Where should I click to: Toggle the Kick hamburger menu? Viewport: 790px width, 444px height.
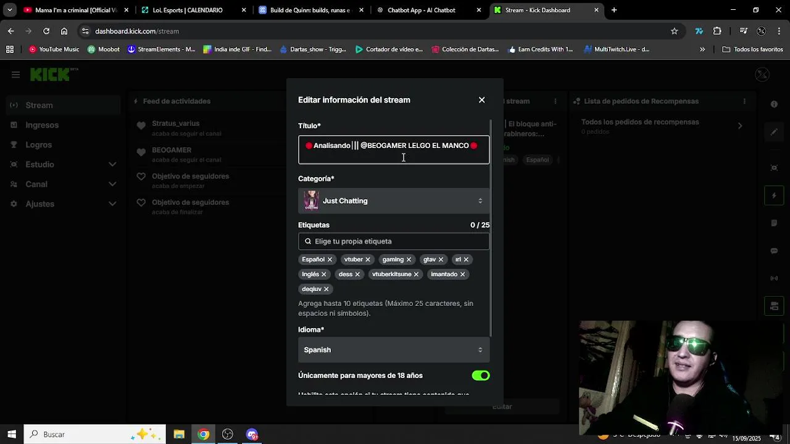(15, 75)
